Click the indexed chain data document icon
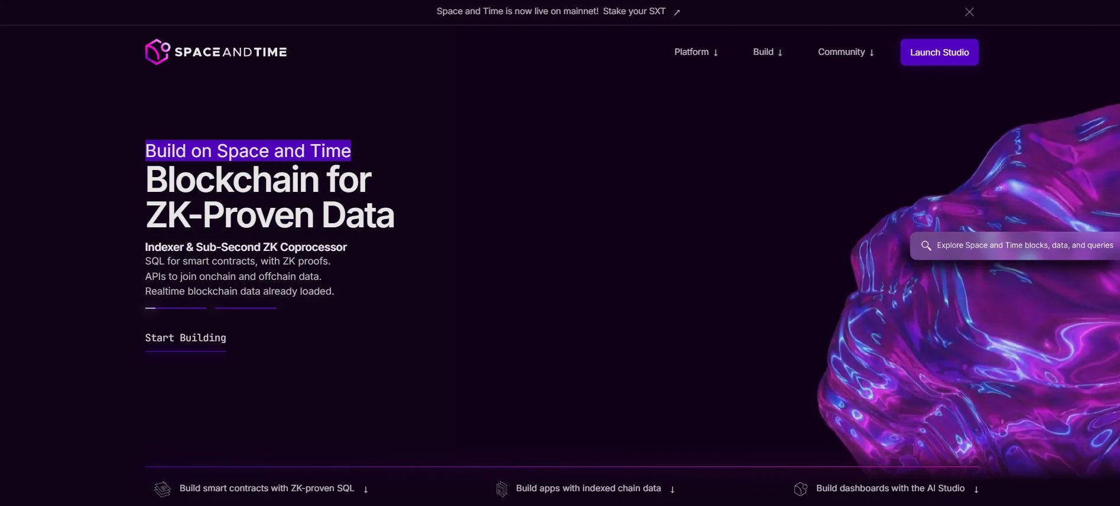The image size is (1120, 506). coord(502,489)
